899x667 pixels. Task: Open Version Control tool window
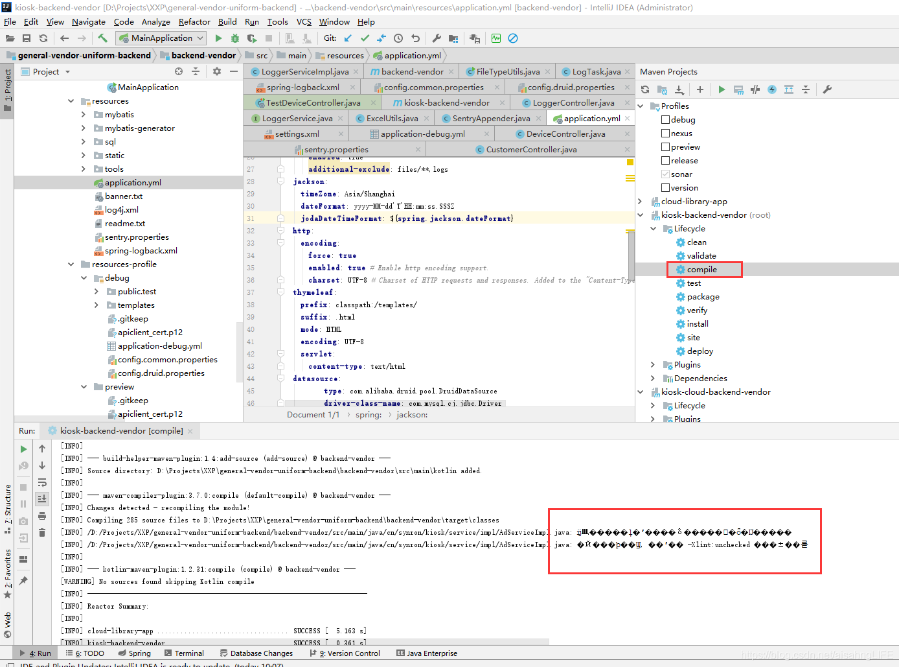click(x=345, y=653)
